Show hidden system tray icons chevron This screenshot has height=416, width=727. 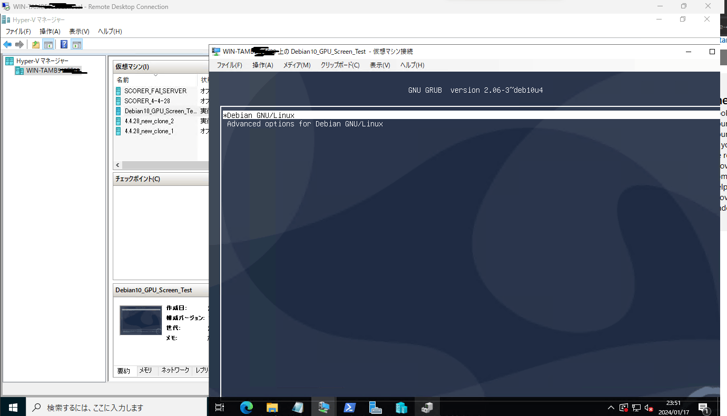(611, 408)
